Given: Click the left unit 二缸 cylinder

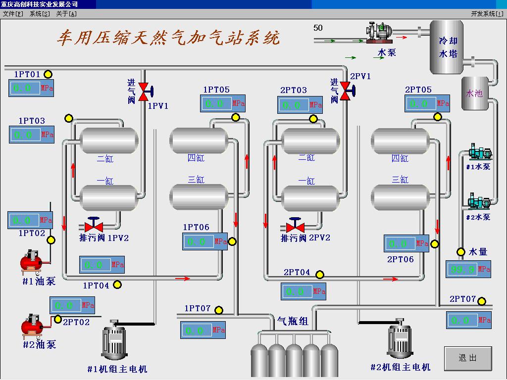Looking at the screenshot, I should tap(109, 141).
